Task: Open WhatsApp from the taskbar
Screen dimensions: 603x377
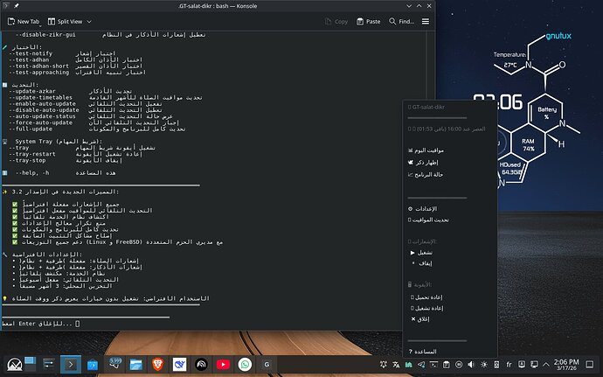Action: [x=245, y=364]
